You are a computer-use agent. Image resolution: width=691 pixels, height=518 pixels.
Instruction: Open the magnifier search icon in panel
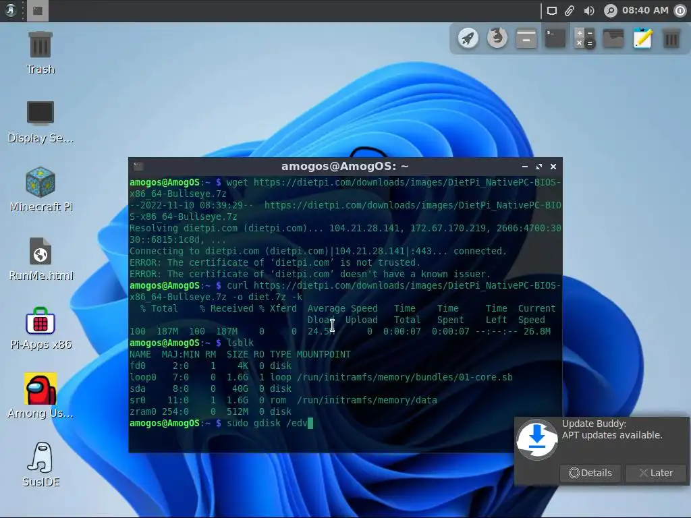[x=610, y=11]
